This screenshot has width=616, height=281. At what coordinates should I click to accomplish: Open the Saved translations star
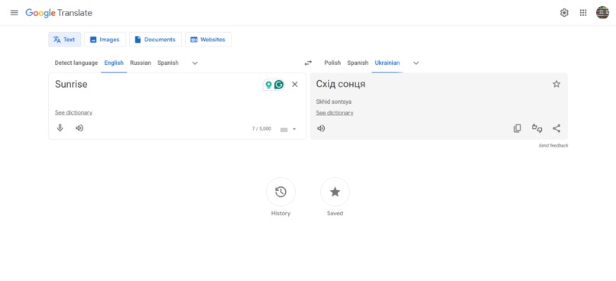(335, 192)
